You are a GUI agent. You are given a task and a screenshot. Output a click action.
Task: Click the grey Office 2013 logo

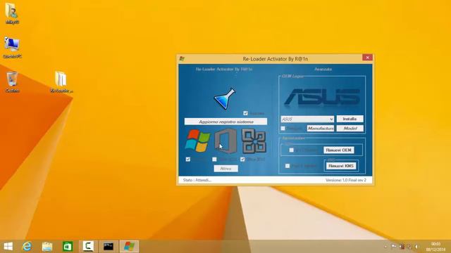pos(225,141)
